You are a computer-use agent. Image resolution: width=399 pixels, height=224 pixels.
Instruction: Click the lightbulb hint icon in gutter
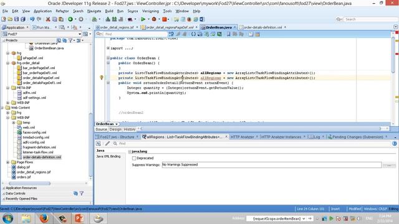(x=102, y=77)
